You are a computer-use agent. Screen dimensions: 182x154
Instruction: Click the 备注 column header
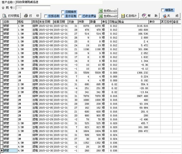coord(177,22)
